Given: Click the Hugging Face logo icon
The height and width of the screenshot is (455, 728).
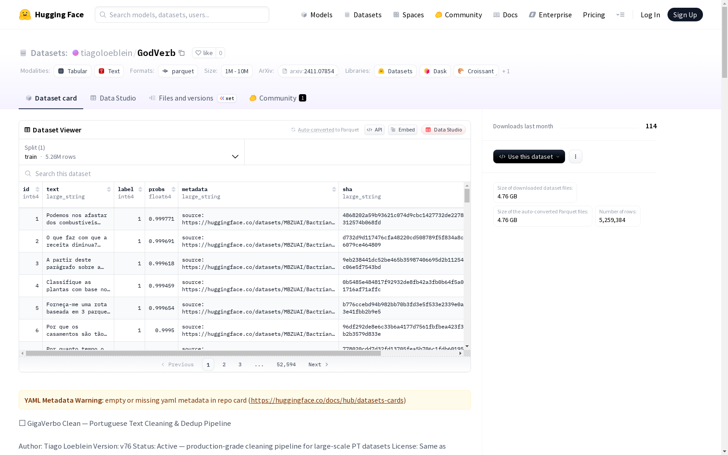Looking at the screenshot, I should [x=25, y=15].
